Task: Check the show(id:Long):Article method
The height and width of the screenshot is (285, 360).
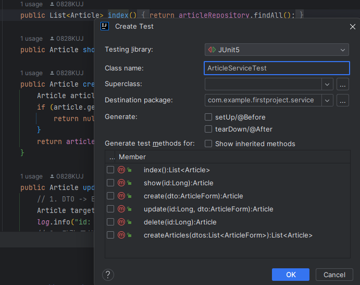Action: pyautogui.click(x=110, y=183)
